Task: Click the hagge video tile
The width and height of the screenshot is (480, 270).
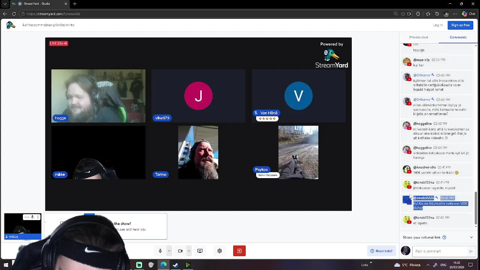Action: [98, 96]
